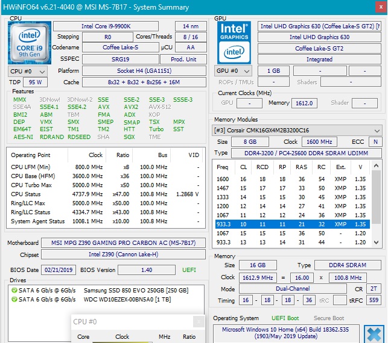Click the blue X icon beside Operating System
The image size is (388, 343).
coord(374,334)
